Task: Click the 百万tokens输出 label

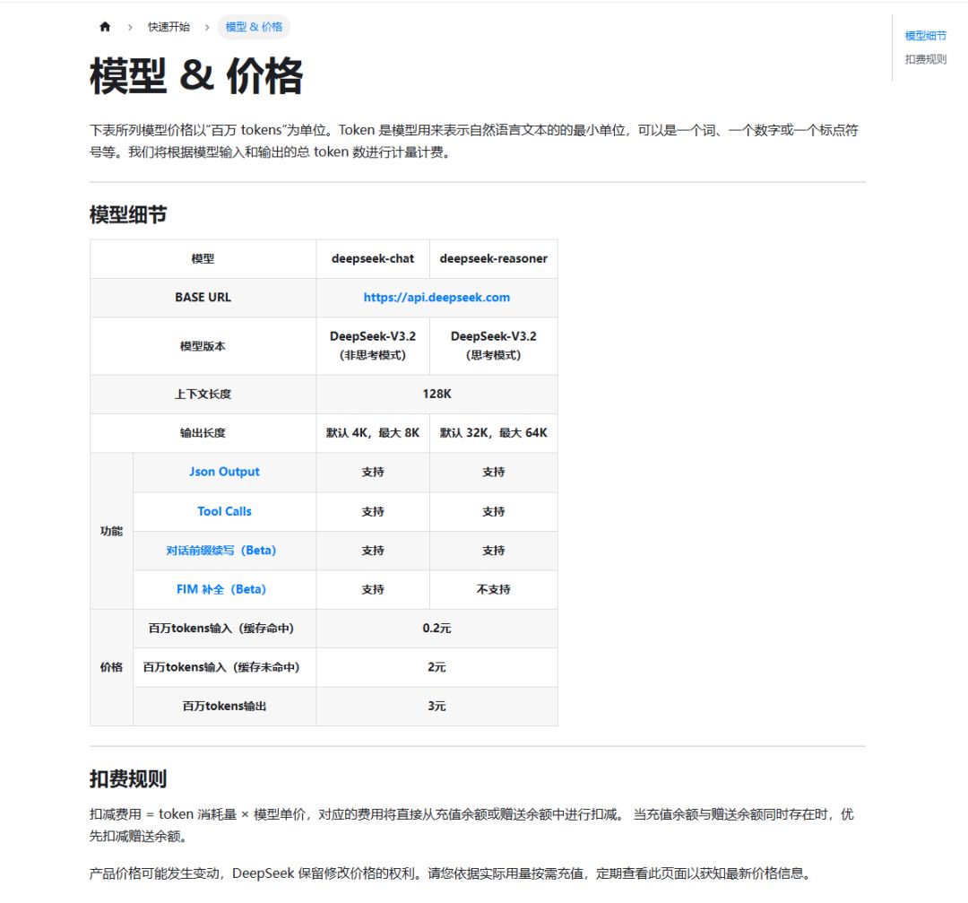Action: [x=225, y=706]
